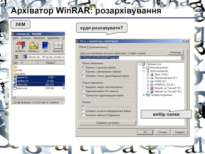Close the extraction path dialog
Image resolution: width=205 pixels, height=154 pixels.
pos(187,41)
